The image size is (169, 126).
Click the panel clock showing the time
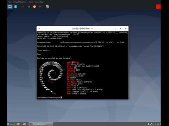coord(156,124)
